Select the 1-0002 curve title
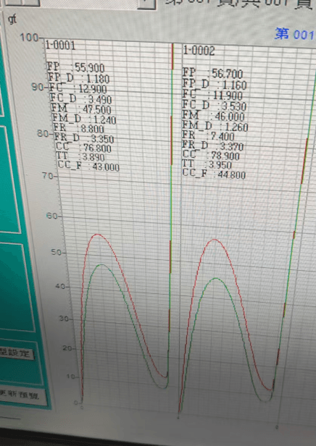This screenshot has height=446, width=316. pyautogui.click(x=199, y=51)
